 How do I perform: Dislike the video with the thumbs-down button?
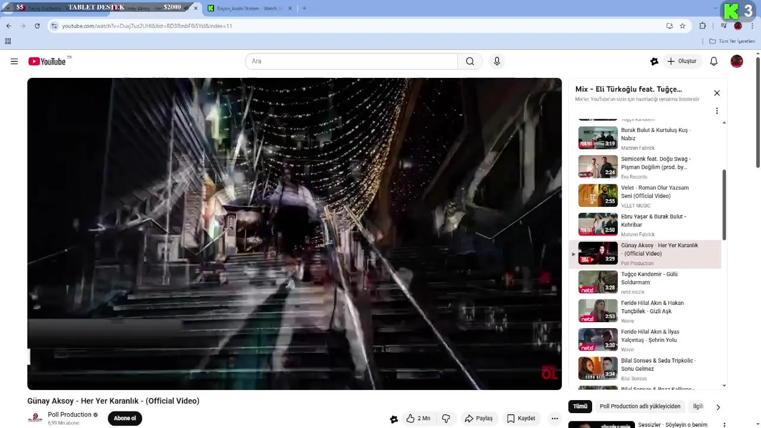click(446, 418)
